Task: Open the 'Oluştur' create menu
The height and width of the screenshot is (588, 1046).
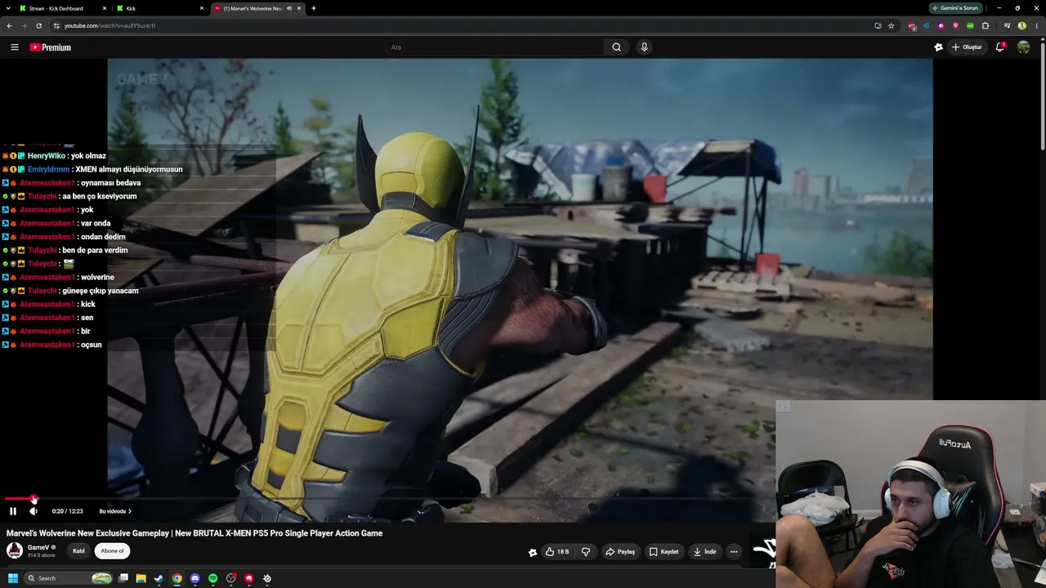Action: [x=968, y=47]
